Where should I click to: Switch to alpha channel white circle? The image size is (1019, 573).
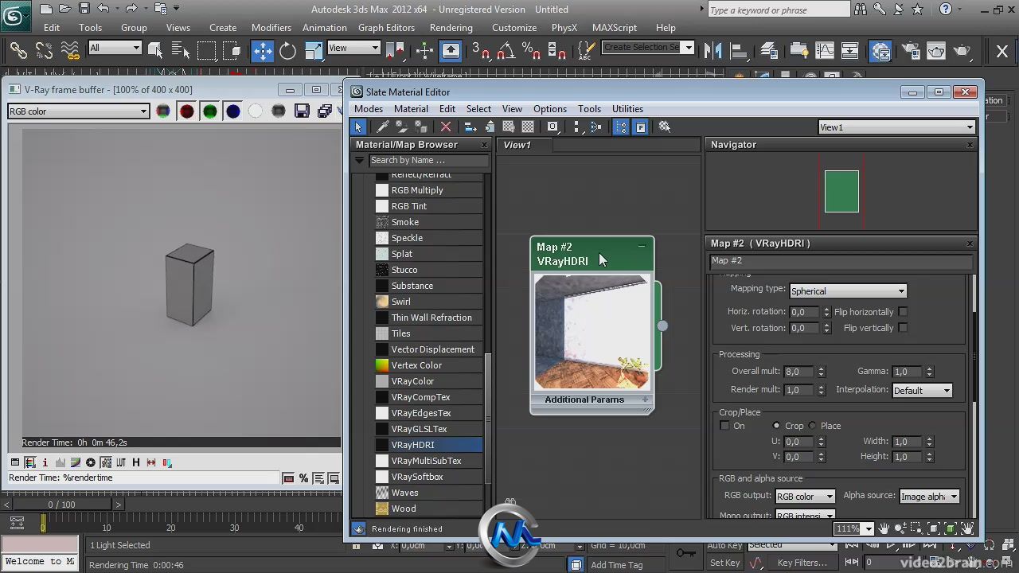256,111
